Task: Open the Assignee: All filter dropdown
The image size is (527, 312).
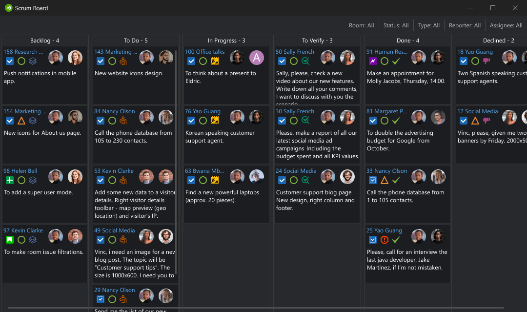Action: [506, 25]
